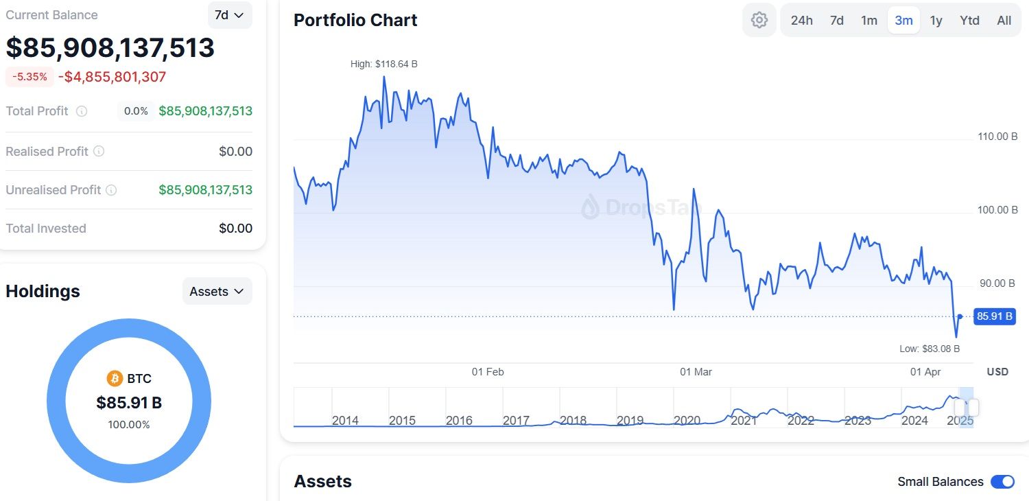
Task: Toggle the Small Balances switch
Action: [x=1002, y=482]
